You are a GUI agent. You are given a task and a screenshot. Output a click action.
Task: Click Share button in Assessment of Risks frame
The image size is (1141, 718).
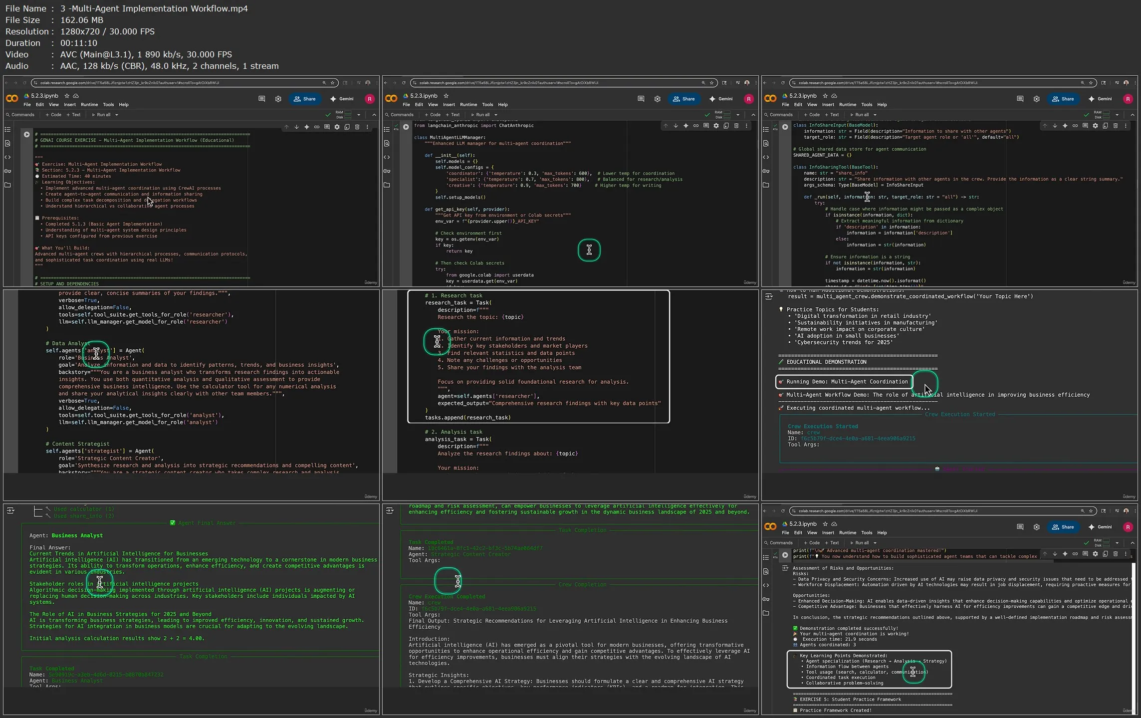(x=1063, y=527)
